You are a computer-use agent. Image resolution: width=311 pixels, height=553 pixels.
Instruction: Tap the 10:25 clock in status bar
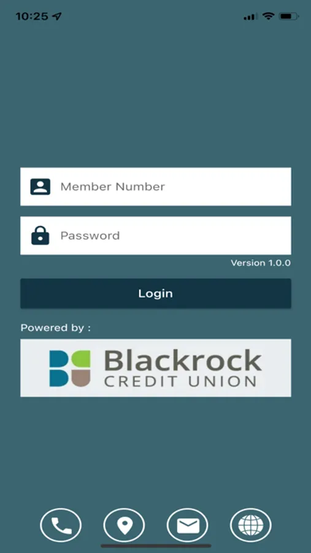coord(32,16)
